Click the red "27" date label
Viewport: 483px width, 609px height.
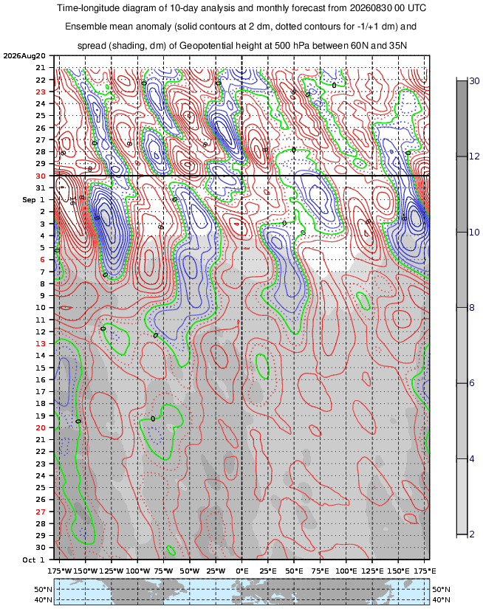click(x=41, y=512)
